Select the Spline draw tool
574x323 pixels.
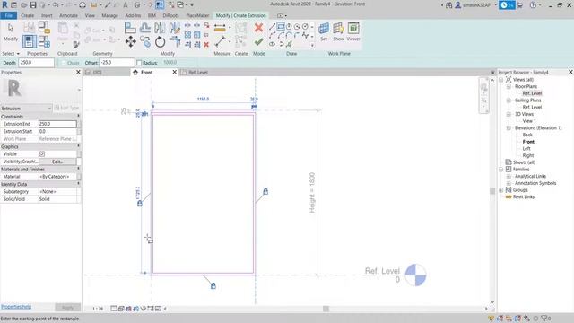point(305,36)
